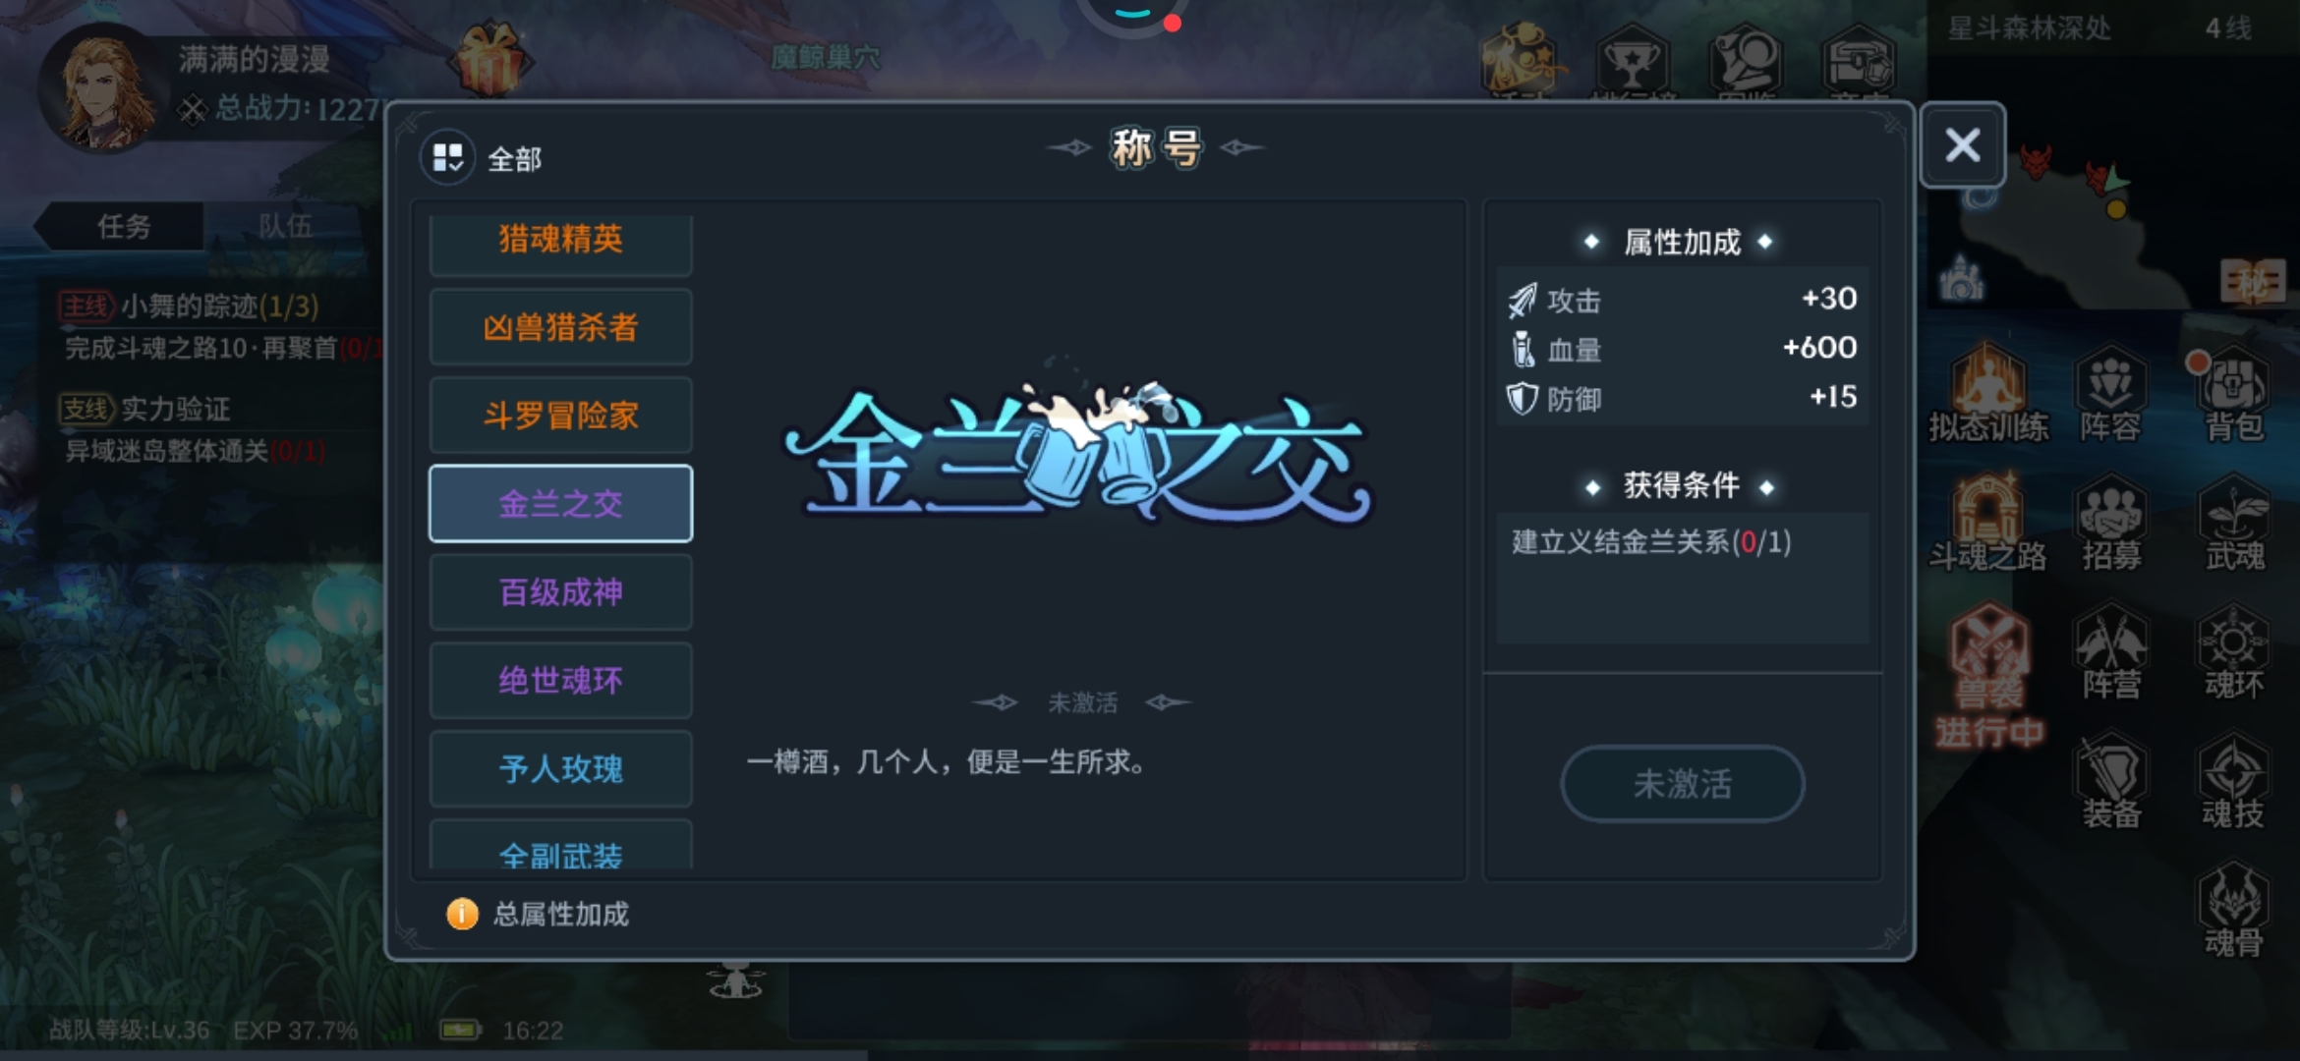Select the 百级成神 title

click(560, 592)
